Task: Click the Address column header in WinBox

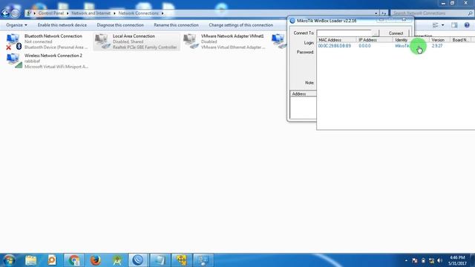Action: point(304,94)
